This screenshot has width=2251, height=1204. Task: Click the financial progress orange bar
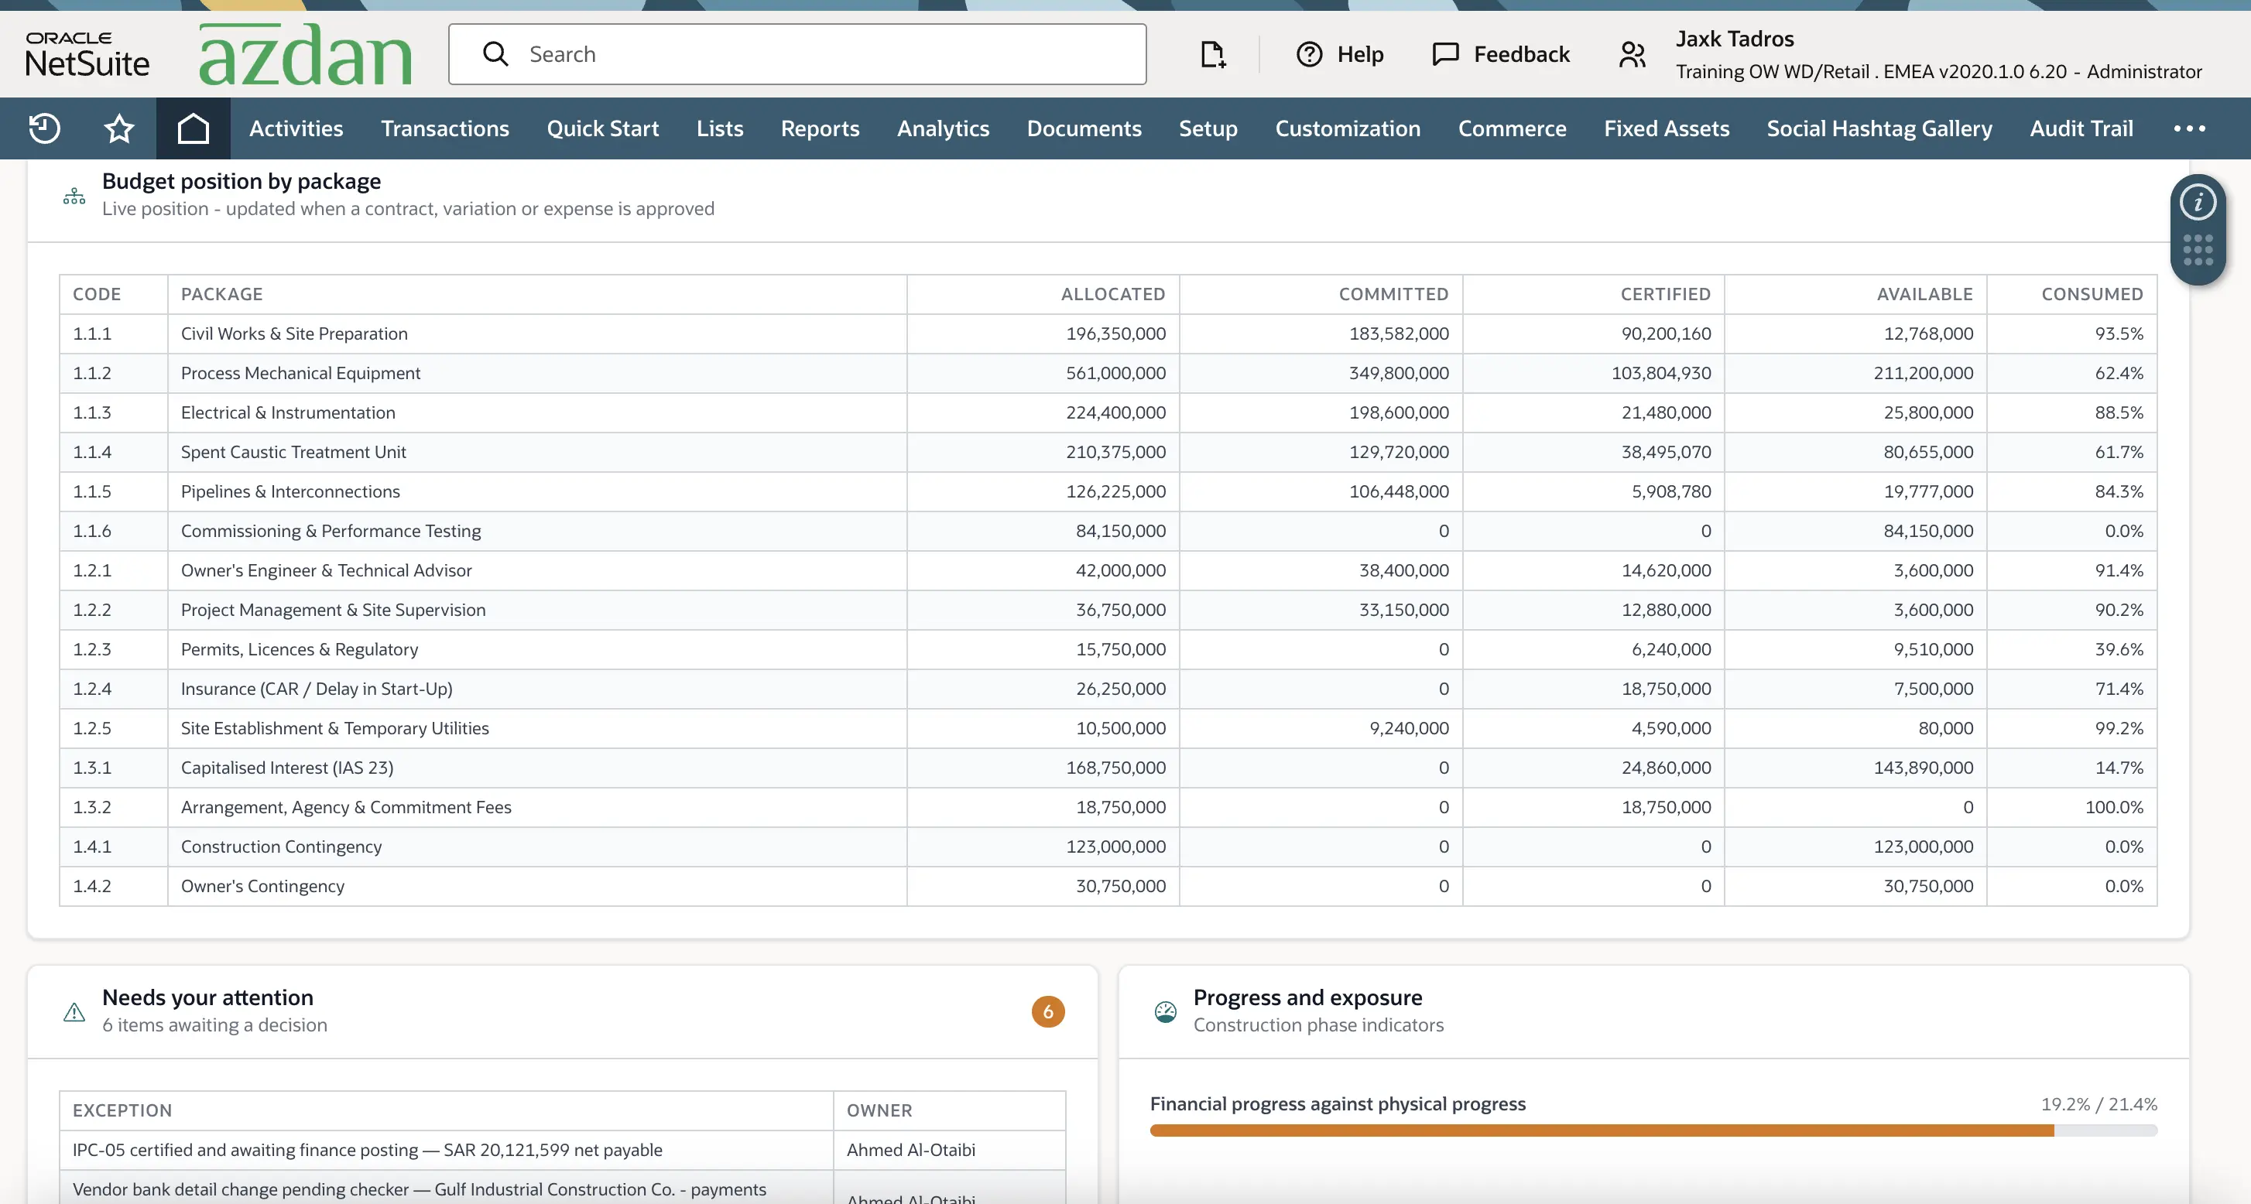1601,1130
